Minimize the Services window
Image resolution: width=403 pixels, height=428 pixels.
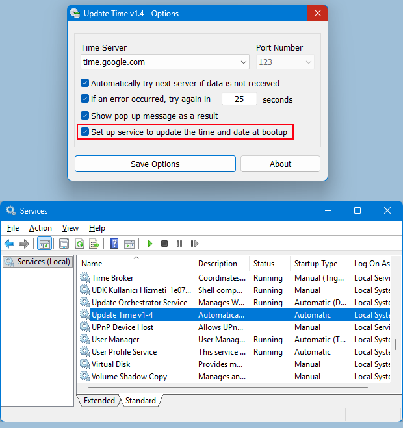328,210
